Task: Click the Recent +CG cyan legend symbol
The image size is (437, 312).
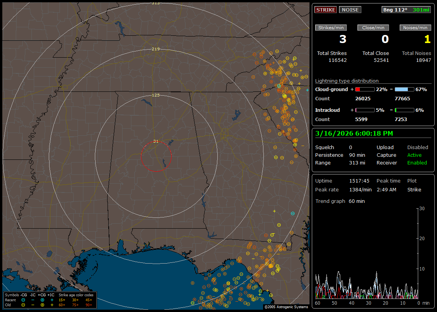Action: click(42, 300)
